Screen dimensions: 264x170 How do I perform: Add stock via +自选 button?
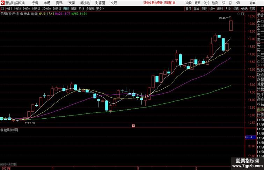(244, 9)
